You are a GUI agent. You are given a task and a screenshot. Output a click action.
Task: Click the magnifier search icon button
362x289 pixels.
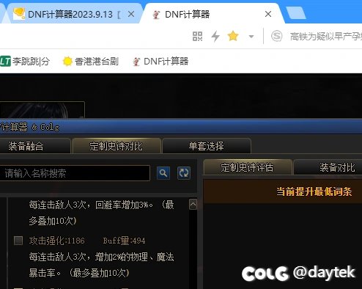tap(163, 173)
